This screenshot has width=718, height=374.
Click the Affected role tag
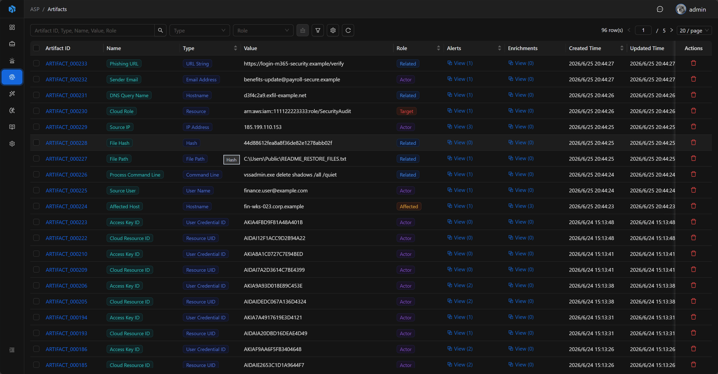(x=409, y=206)
